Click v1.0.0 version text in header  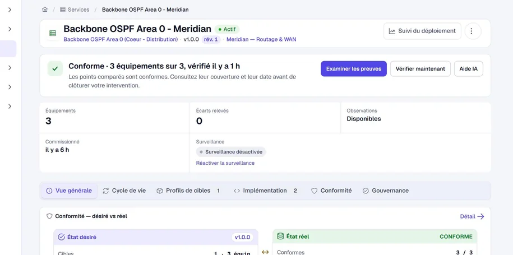point(191,40)
